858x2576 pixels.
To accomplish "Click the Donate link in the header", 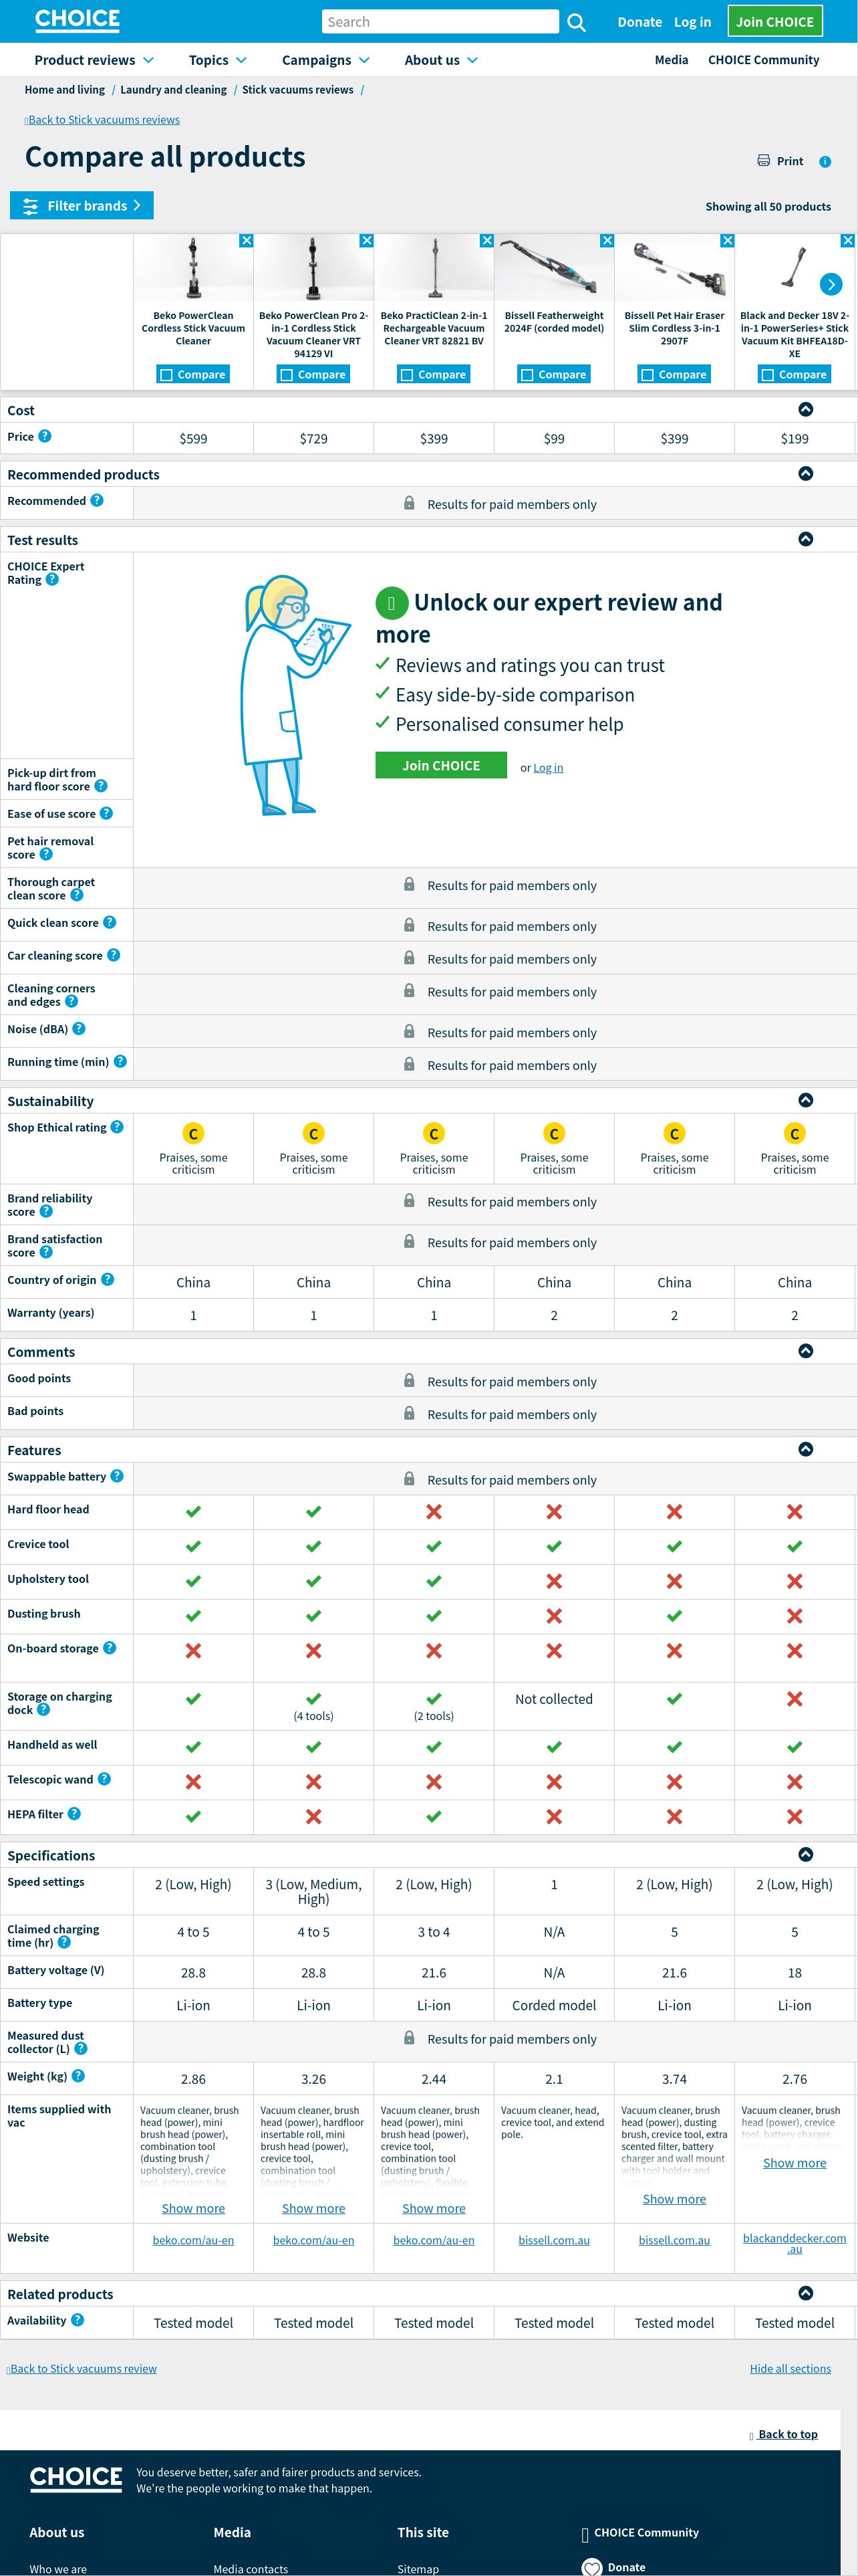I will pyautogui.click(x=639, y=22).
